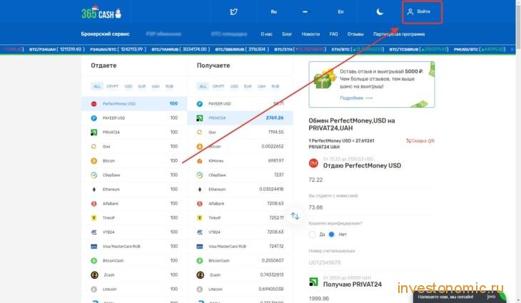Select the Нет radio button
521x303 pixels.
(331, 235)
